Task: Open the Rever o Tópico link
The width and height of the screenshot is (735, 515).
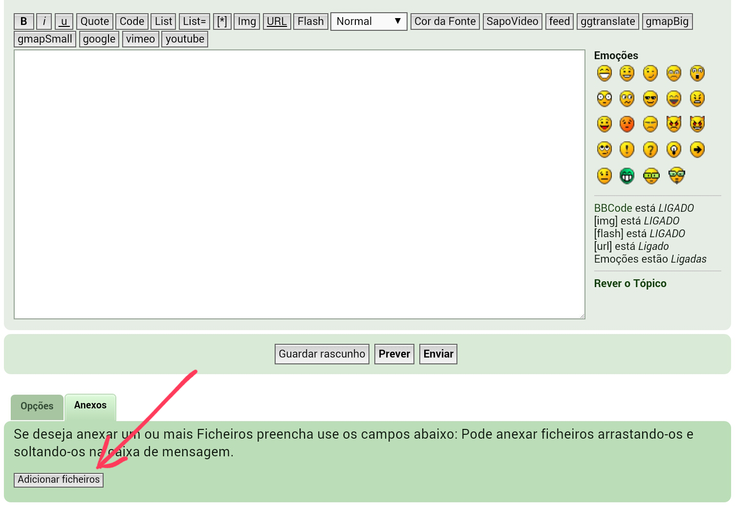Action: (630, 284)
